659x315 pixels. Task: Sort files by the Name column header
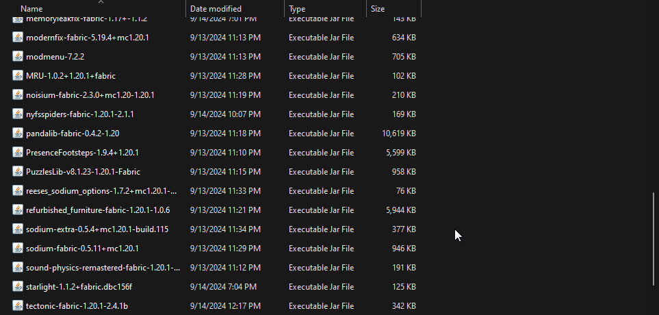[x=31, y=9]
